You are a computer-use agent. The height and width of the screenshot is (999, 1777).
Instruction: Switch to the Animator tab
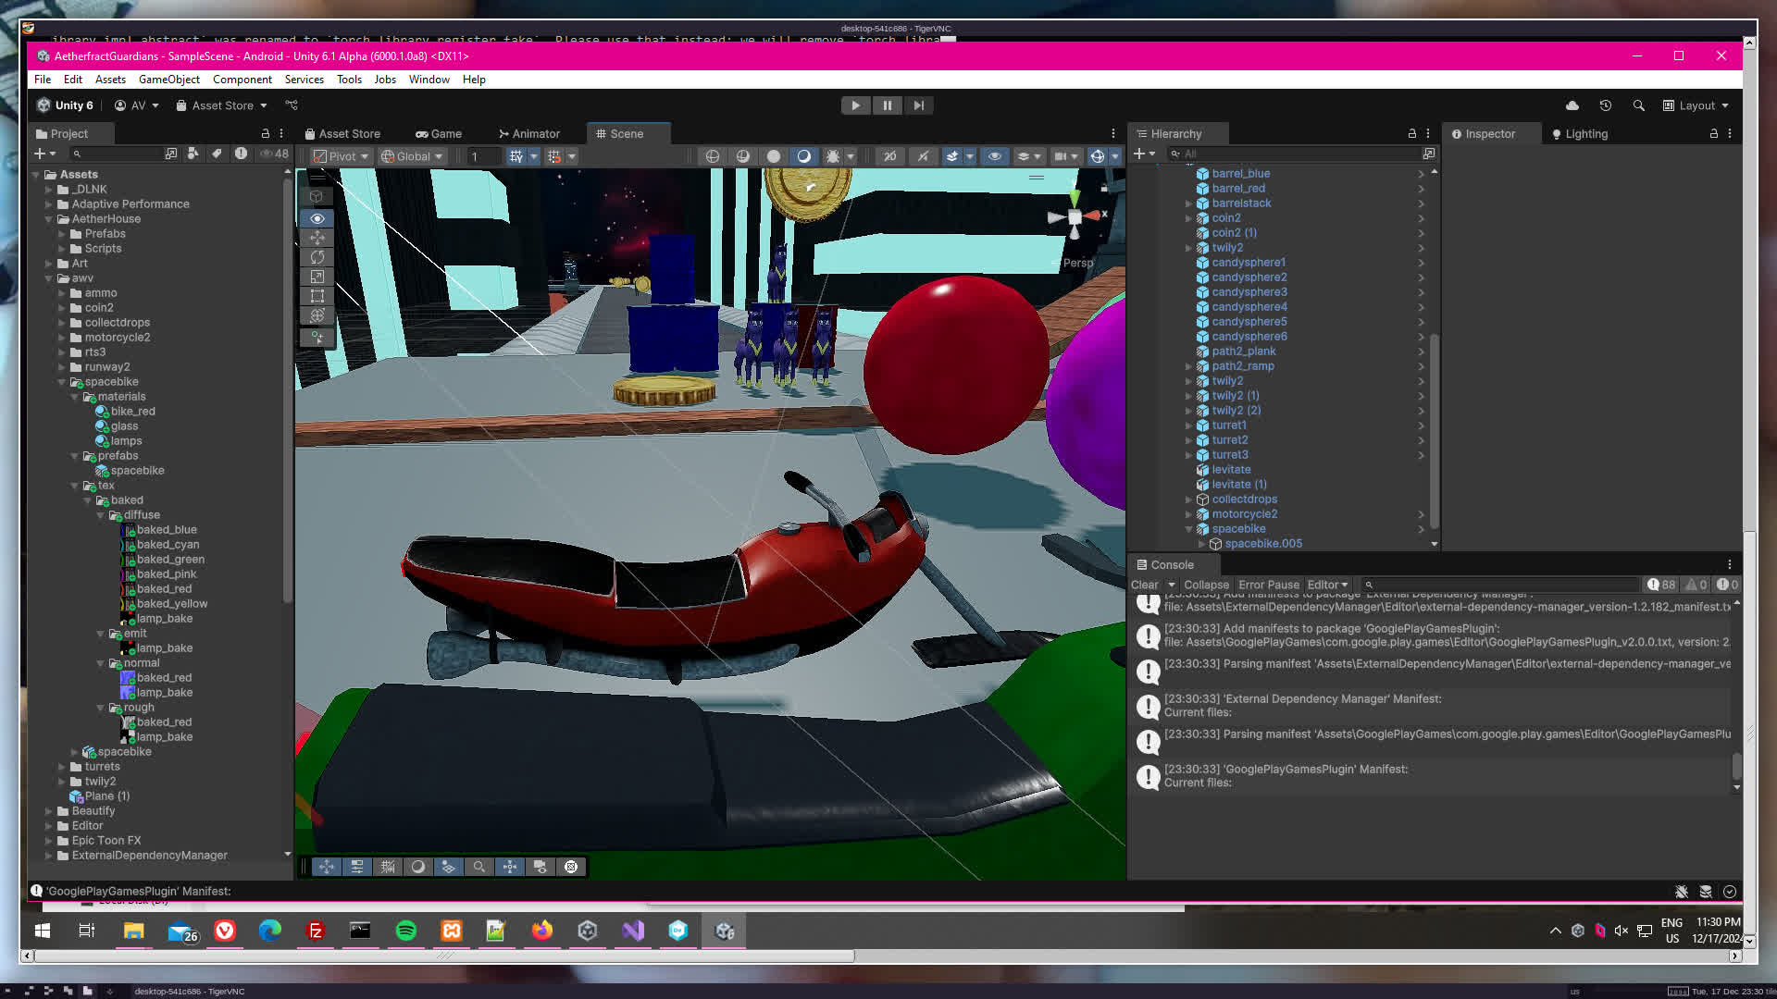pyautogui.click(x=528, y=134)
